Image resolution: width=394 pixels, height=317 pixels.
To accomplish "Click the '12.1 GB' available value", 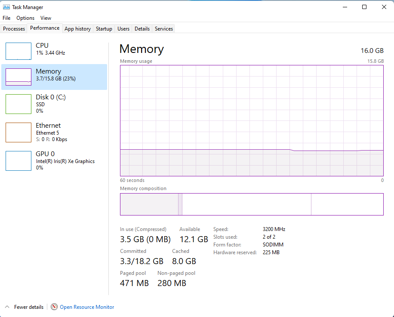I will 194,239.
